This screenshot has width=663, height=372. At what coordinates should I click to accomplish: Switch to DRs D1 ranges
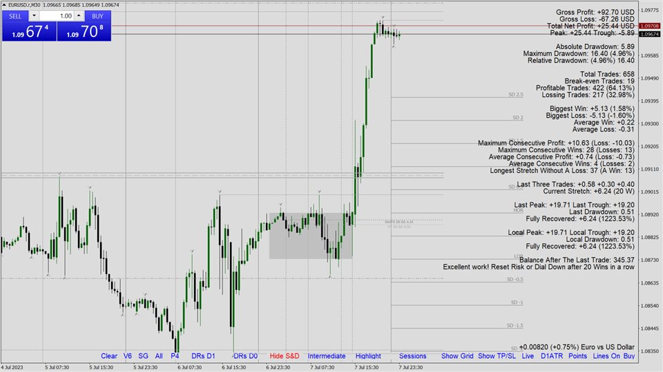(x=203, y=356)
